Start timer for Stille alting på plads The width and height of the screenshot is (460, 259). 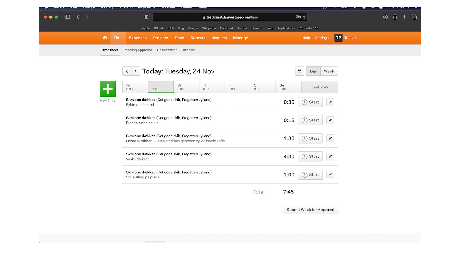click(x=310, y=175)
